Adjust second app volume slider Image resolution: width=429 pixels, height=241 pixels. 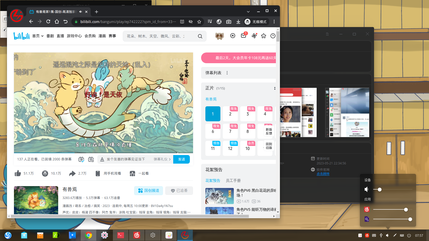393,219
